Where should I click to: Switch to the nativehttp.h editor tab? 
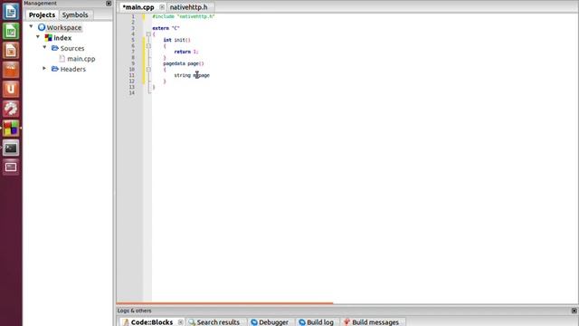(x=189, y=7)
